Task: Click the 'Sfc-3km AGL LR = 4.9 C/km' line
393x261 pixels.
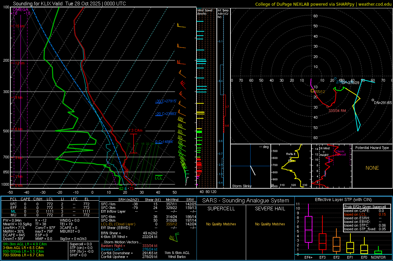Action: (25, 244)
